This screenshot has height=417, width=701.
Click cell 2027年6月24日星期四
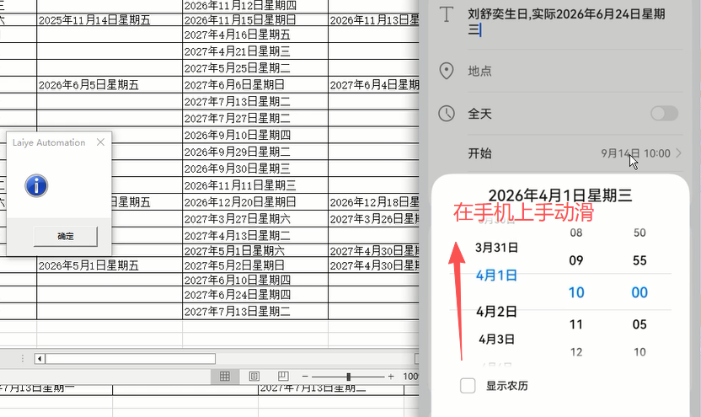click(x=255, y=295)
